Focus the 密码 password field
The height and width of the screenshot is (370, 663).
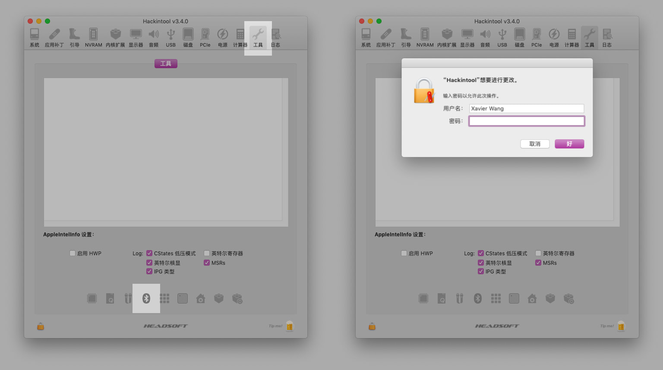click(527, 121)
